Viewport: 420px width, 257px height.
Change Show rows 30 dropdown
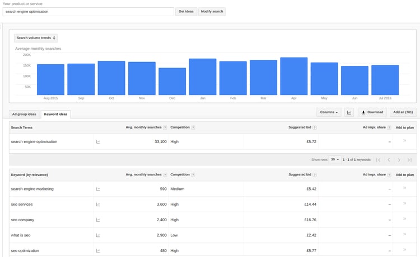335,160
